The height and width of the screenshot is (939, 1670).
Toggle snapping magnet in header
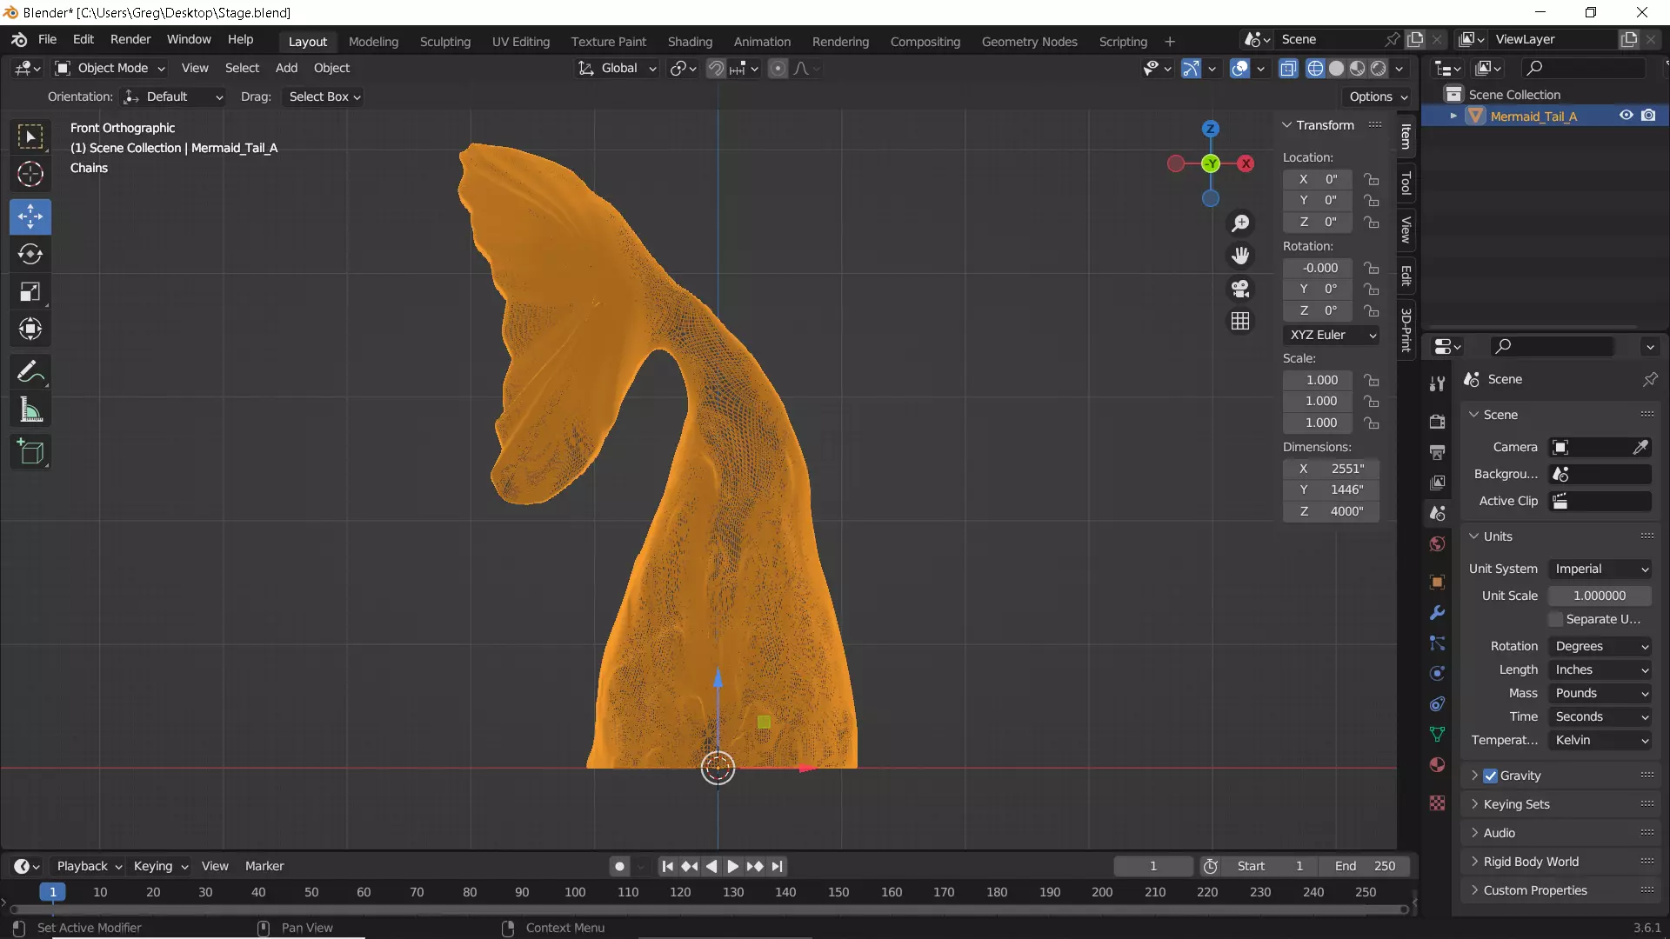(x=716, y=68)
